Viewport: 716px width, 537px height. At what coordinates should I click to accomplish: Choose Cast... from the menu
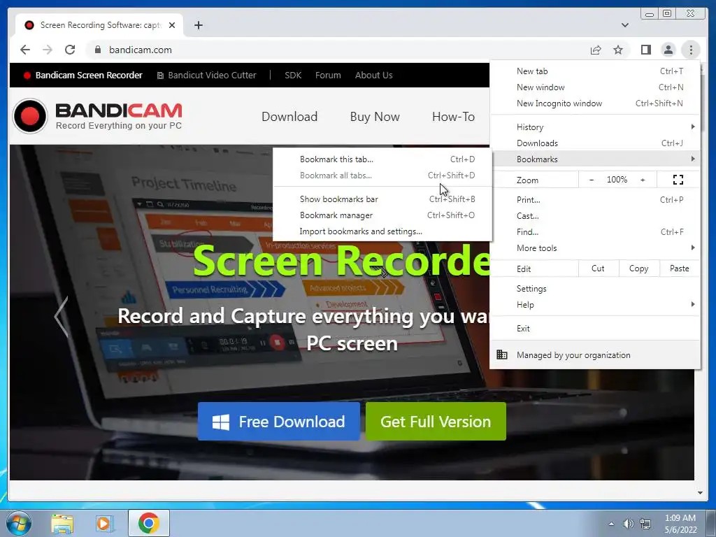click(x=594, y=215)
